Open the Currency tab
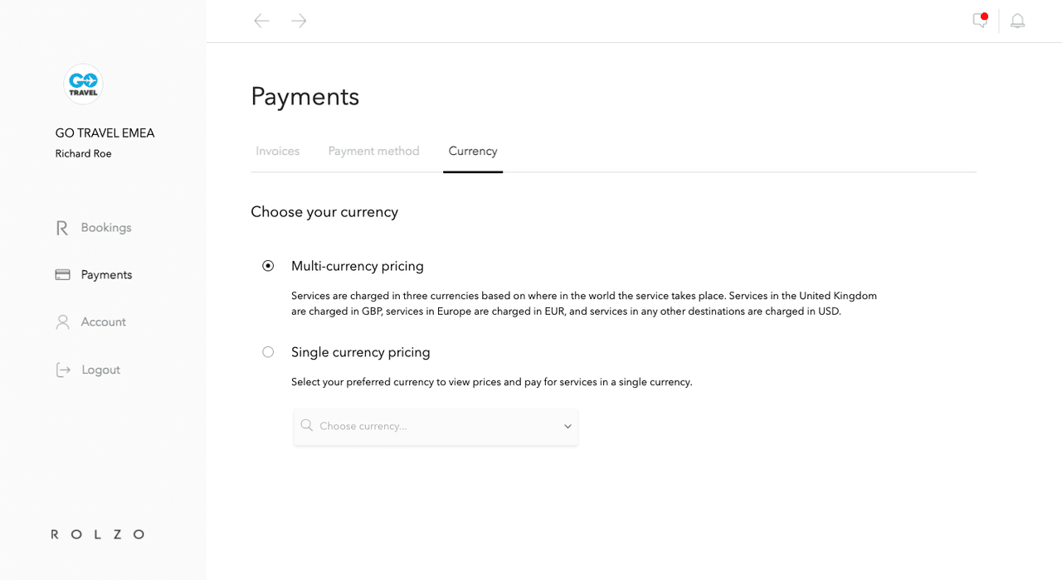1062x580 pixels. tap(473, 152)
